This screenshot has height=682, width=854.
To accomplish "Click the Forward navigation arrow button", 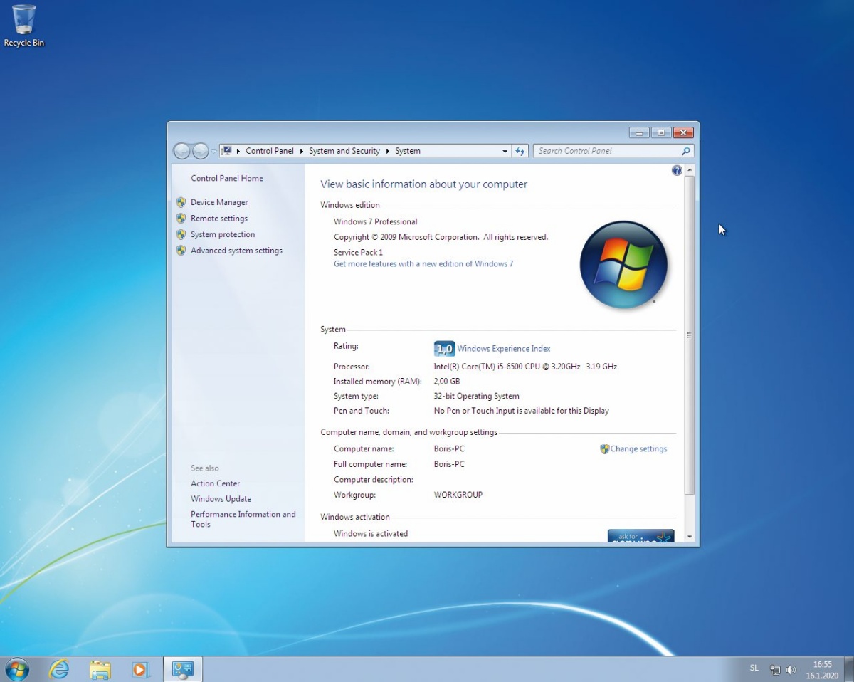I will coord(201,151).
